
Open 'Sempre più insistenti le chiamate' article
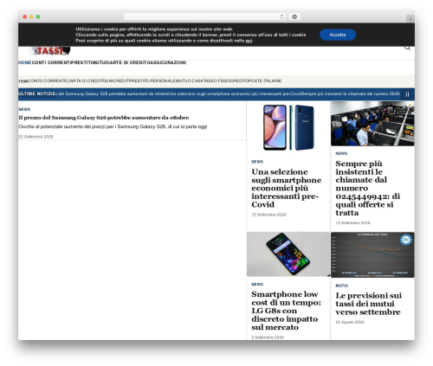tap(368, 188)
